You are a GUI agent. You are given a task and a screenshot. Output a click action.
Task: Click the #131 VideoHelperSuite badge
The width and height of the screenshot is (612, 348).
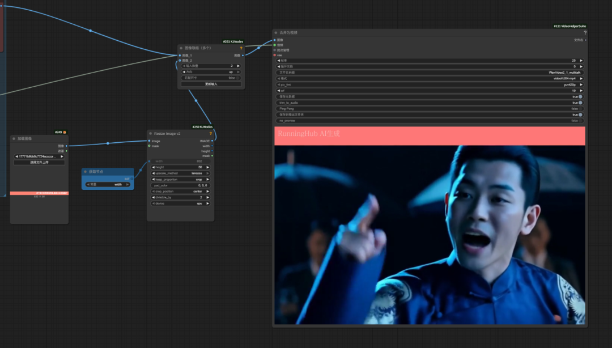[x=570, y=26]
